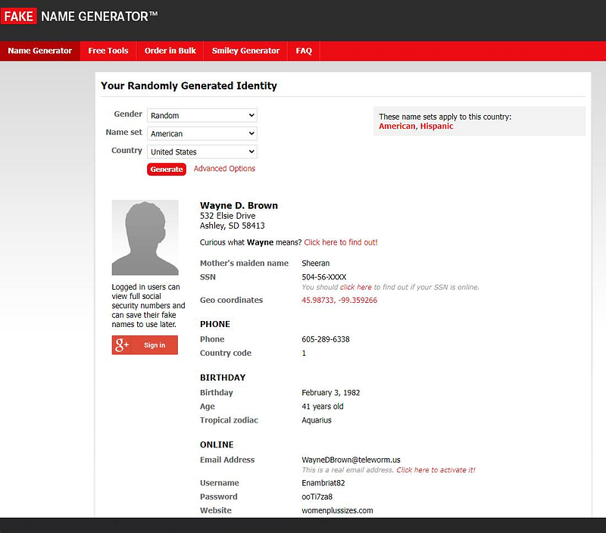Viewport: 606px width, 533px height.
Task: Click the zodiac value Aquarius
Action: coord(317,420)
